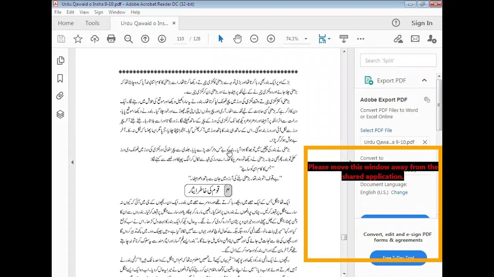Click copy icon beside Adobe Export PDF
494x277 pixels.
coord(427,100)
